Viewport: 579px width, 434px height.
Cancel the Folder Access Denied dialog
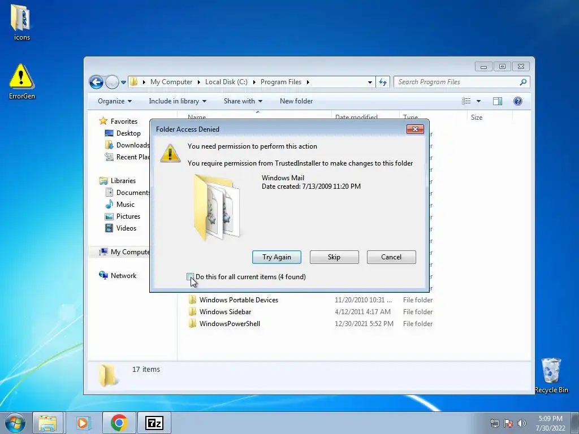tap(391, 257)
